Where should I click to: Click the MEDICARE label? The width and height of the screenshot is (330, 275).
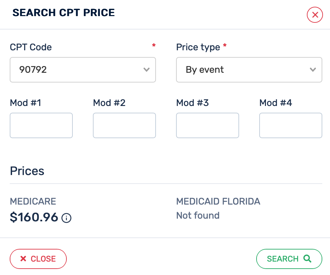(33, 202)
